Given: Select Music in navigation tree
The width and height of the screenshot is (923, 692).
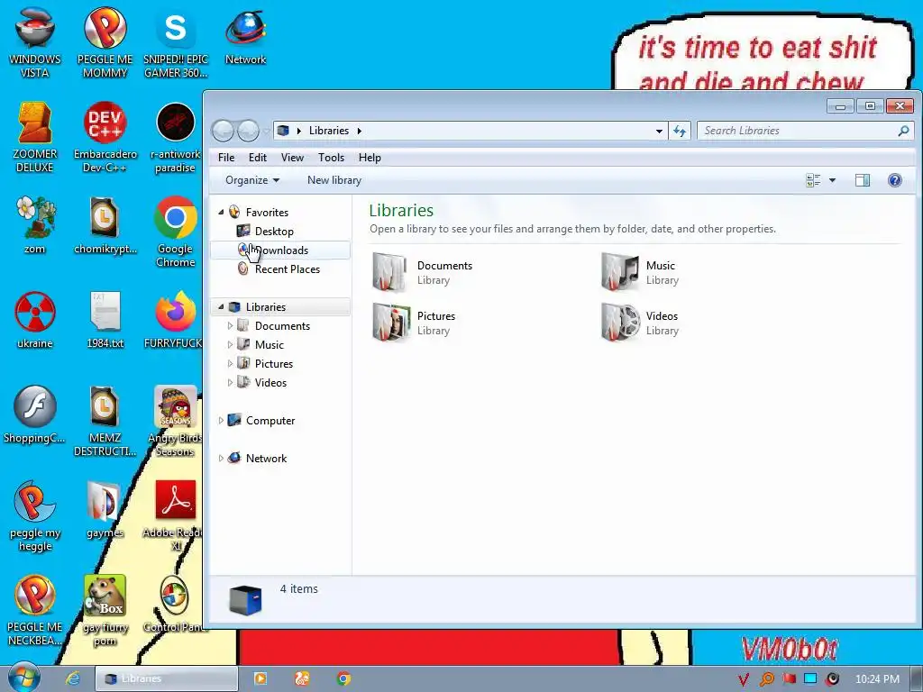Looking at the screenshot, I should (269, 344).
